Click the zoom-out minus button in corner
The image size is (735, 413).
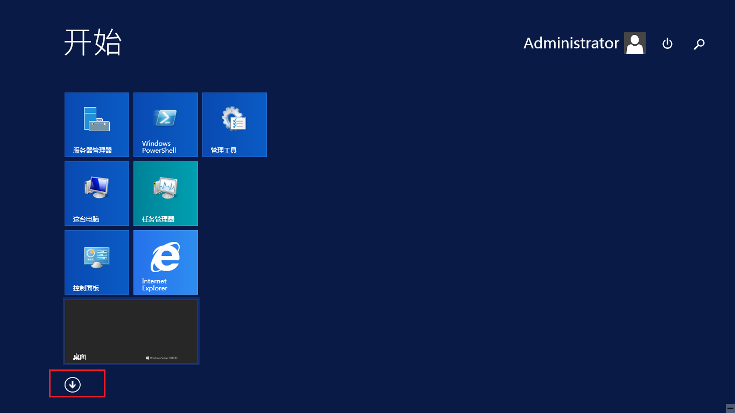pyautogui.click(x=730, y=408)
